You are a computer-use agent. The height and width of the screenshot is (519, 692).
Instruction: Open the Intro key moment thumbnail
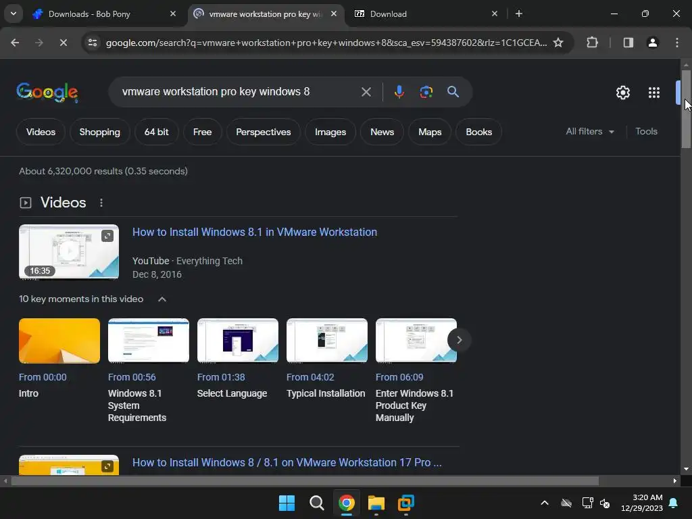point(59,341)
